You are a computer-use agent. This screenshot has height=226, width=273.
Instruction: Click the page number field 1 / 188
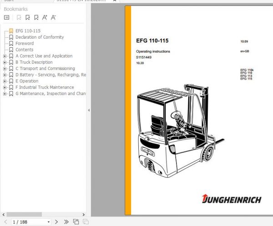pyautogui.click(x=29, y=222)
